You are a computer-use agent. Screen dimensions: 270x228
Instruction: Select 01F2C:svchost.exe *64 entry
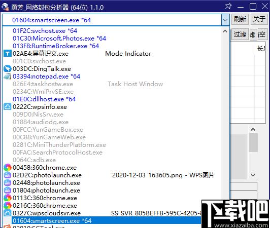click(112, 30)
